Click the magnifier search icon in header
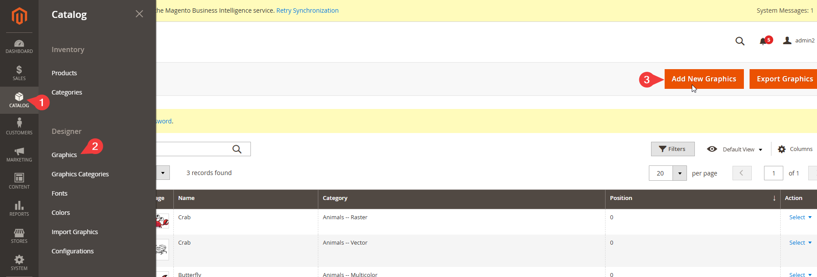Image resolution: width=817 pixels, height=277 pixels. 740,41
